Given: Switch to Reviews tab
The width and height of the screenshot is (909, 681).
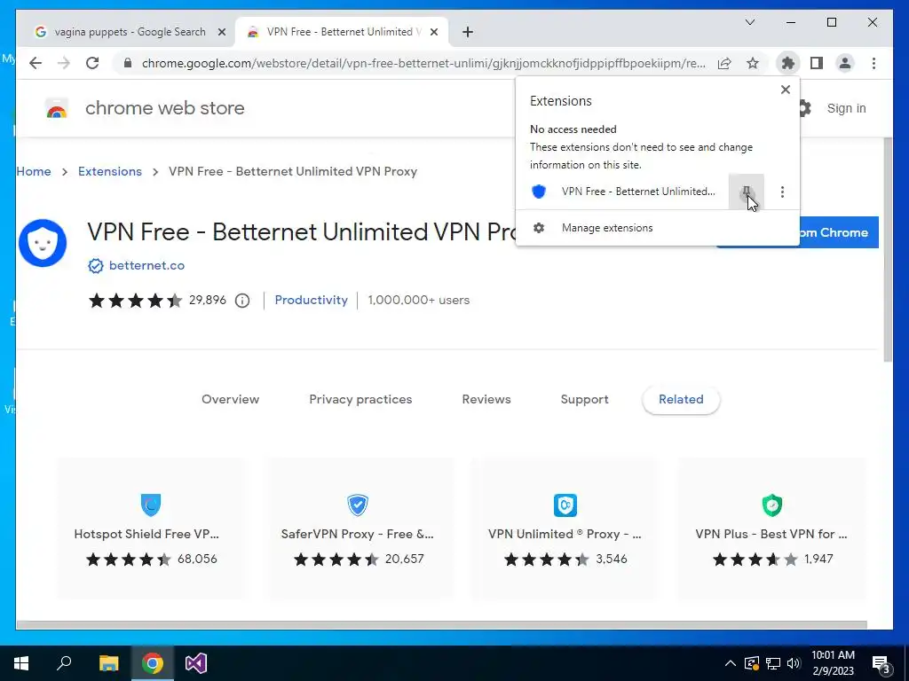Looking at the screenshot, I should tap(486, 400).
